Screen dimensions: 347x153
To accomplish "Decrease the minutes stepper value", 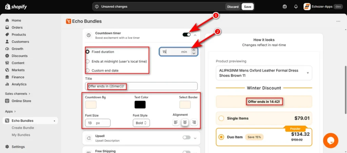I will tap(194, 53).
